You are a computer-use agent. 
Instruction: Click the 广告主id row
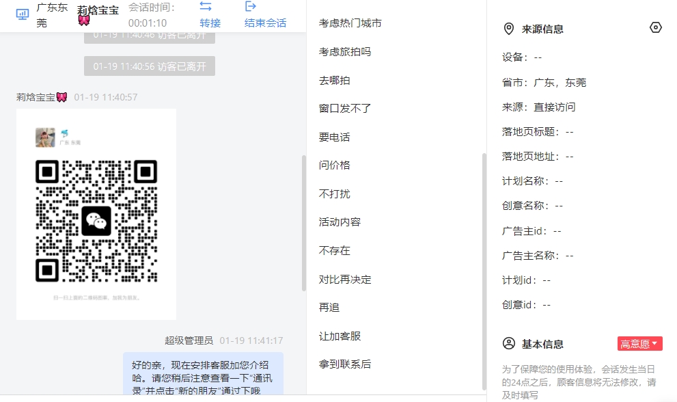point(531,231)
